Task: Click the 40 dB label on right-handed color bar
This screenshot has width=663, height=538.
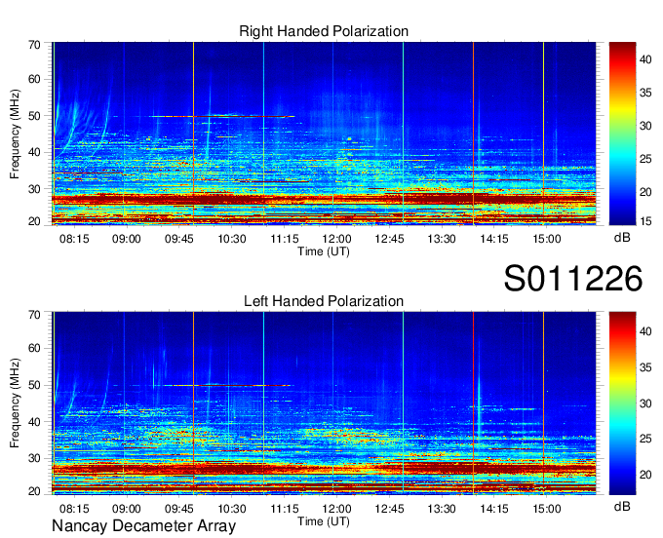Action: pyautogui.click(x=645, y=59)
